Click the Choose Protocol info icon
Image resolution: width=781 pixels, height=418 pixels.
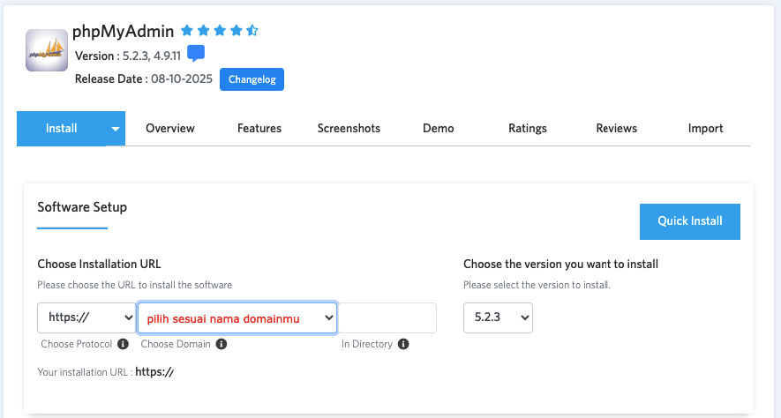(x=123, y=344)
